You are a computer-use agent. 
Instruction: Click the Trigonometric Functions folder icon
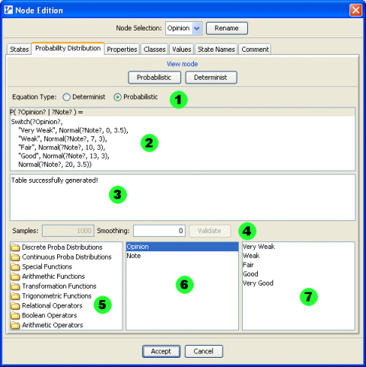(15, 296)
